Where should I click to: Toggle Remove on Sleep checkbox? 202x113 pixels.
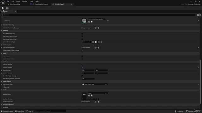pyautogui.click(x=82, y=67)
